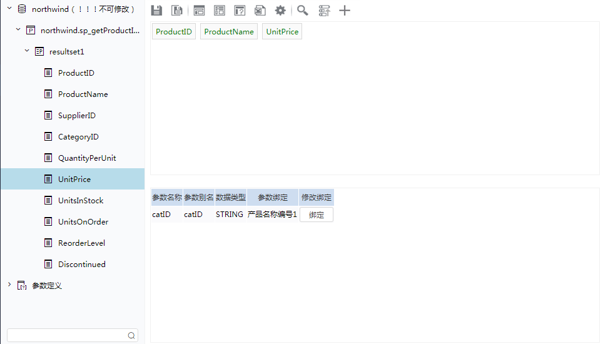The height and width of the screenshot is (344, 603).
Task: Select QuantityPerUnit in the field tree
Action: point(87,158)
